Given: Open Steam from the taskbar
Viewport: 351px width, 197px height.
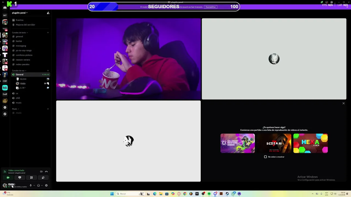Looking at the screenshot, I should 227,194.
